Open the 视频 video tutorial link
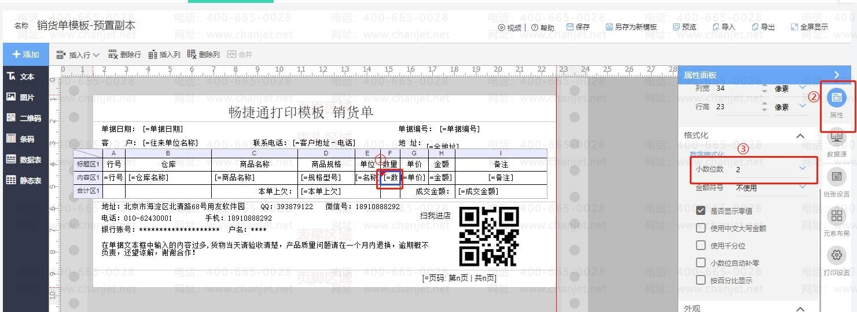This screenshot has width=857, height=312. click(509, 27)
